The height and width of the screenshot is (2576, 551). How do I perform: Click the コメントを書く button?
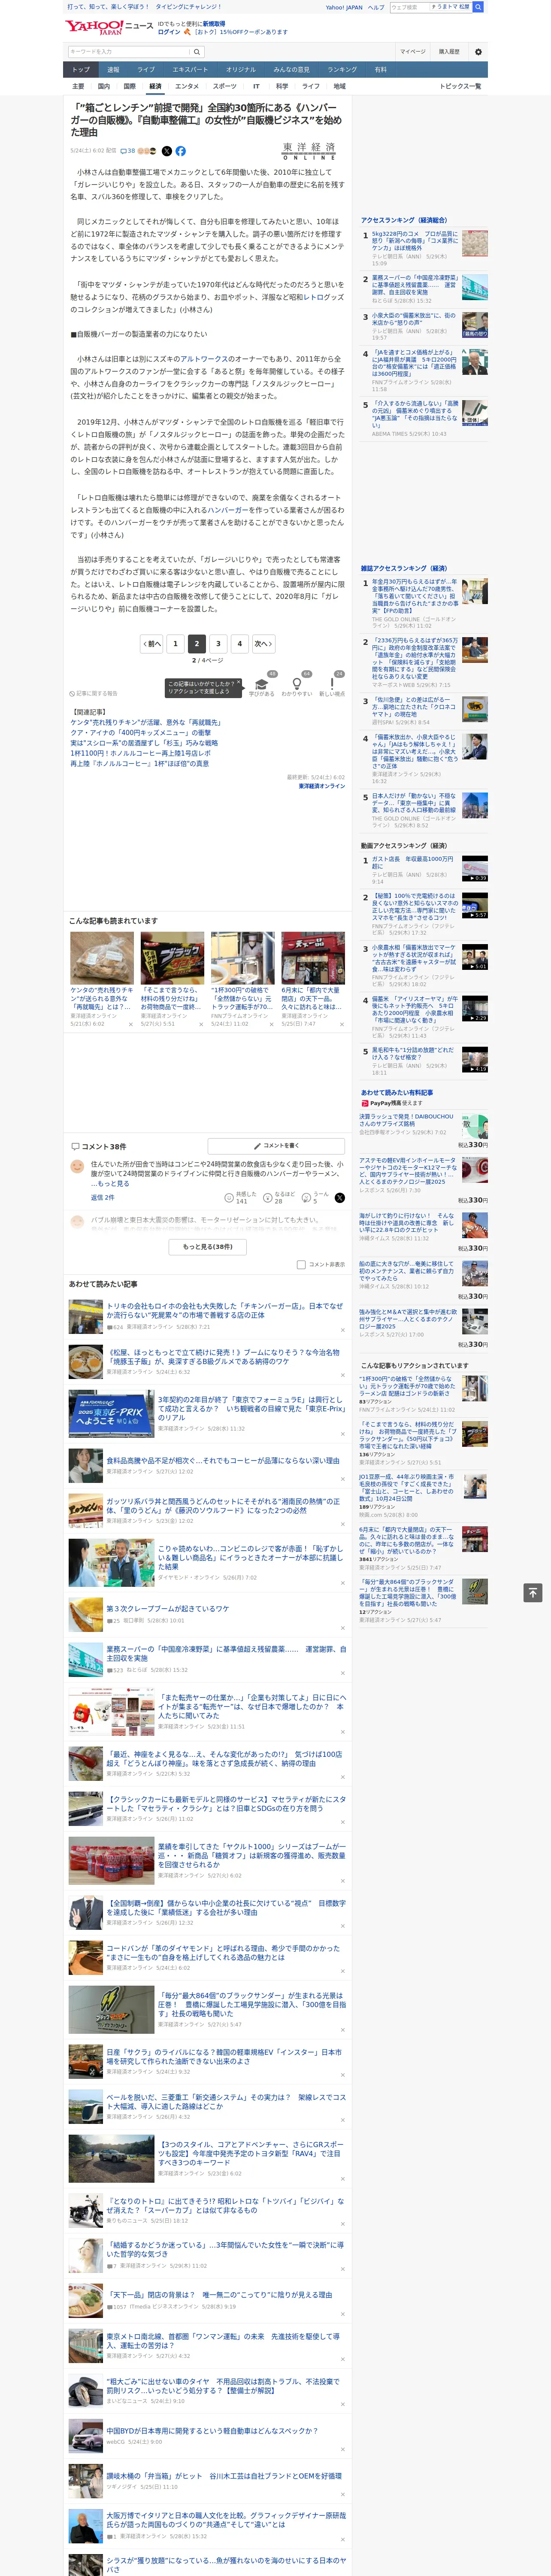click(x=277, y=1145)
